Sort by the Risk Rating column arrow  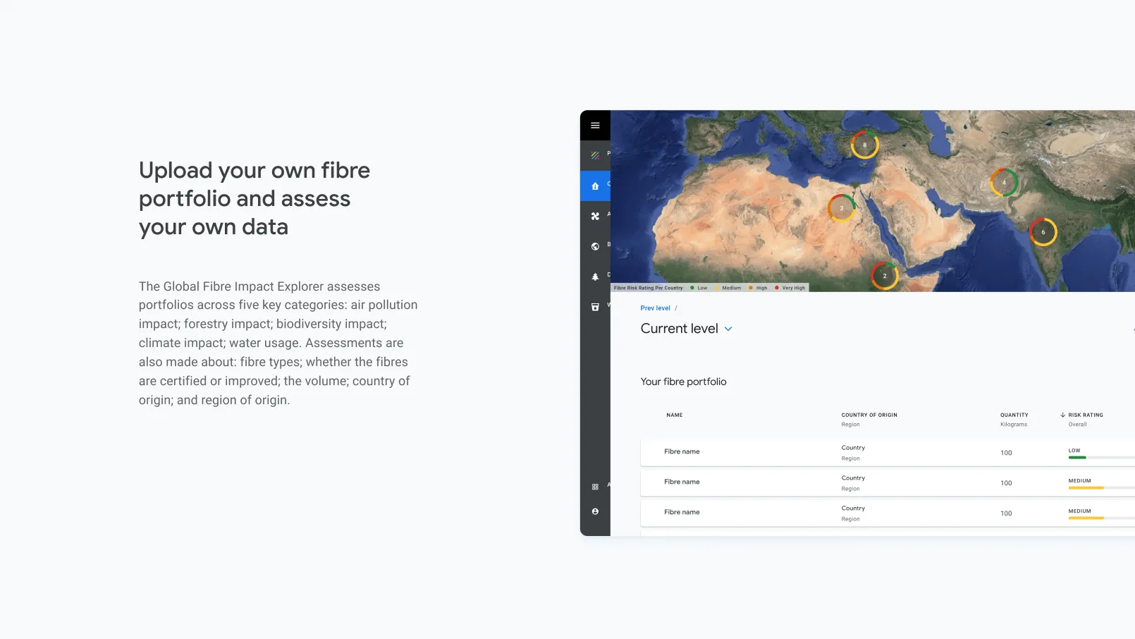tap(1063, 415)
